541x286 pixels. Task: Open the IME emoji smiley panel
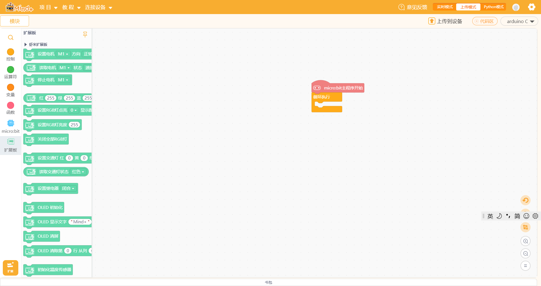tap(526, 216)
